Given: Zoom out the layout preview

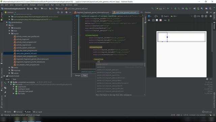Looking at the screenshot, I should tap(195, 16).
